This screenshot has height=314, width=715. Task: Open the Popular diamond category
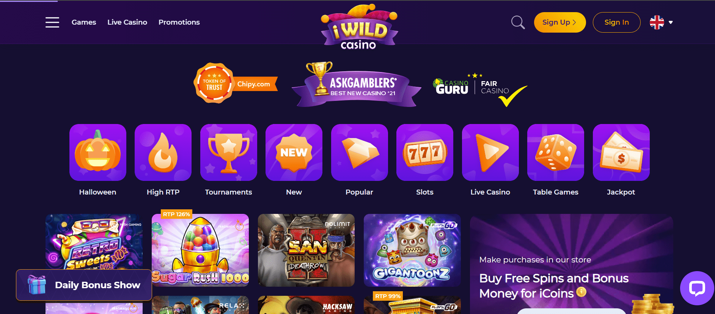point(360,152)
